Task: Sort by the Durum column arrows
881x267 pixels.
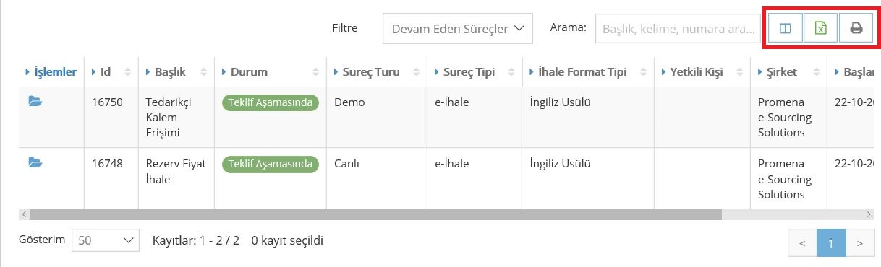Action: coord(315,72)
